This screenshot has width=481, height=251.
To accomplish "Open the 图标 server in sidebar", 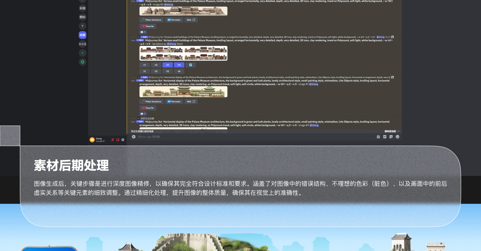I will coord(82,17).
